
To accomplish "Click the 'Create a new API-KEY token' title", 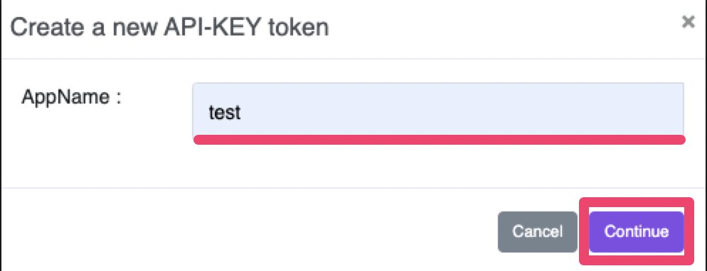I will click(x=169, y=28).
